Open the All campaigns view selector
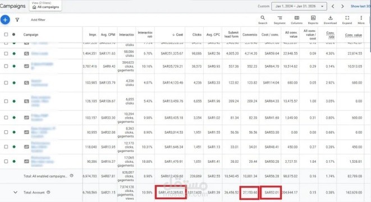This screenshot has height=202, width=371. click(45, 6)
